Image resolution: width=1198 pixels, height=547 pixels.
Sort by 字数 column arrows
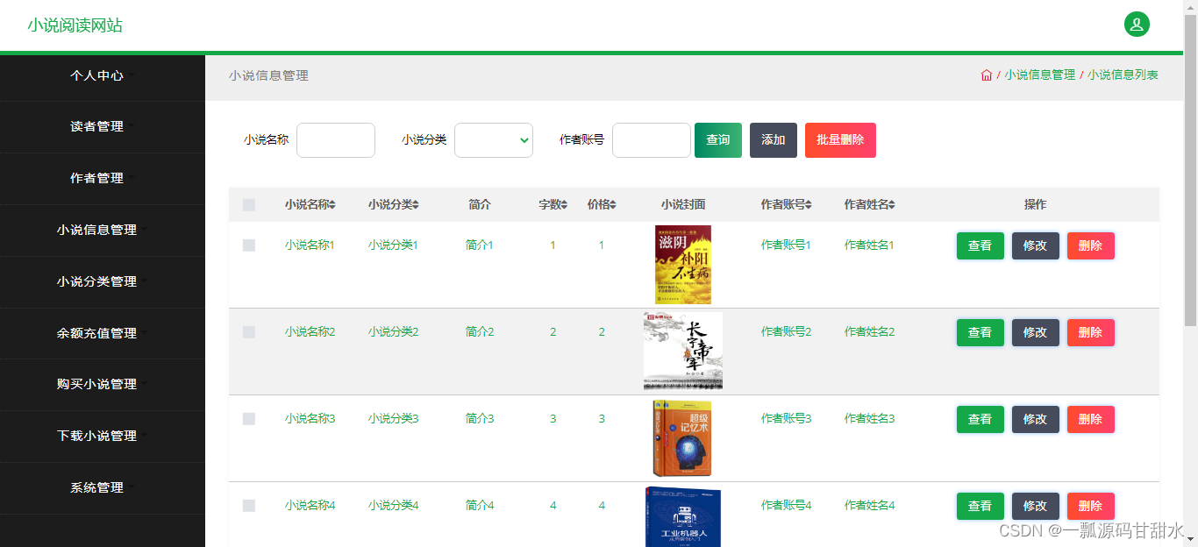565,204
